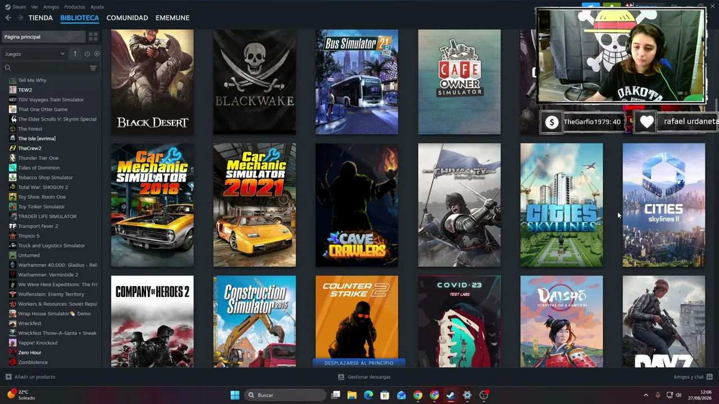Select Cafe Owner Simulator cover
Viewport: 719px width, 404px height.
[459, 82]
